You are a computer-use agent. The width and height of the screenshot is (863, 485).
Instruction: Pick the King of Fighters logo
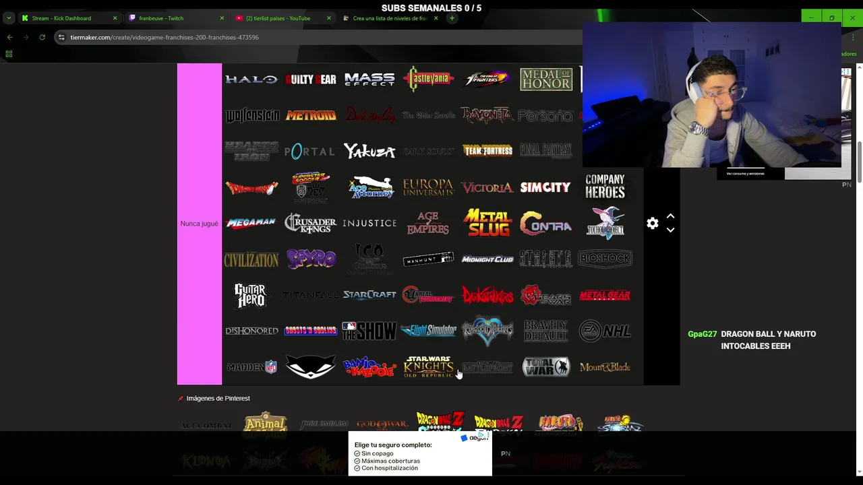pyautogui.click(x=487, y=79)
